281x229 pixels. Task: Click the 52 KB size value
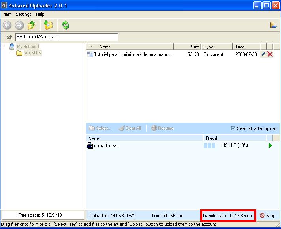pyautogui.click(x=193, y=54)
